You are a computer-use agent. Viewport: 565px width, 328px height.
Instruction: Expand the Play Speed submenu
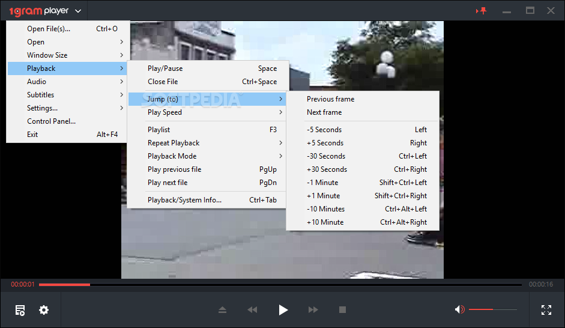pos(207,112)
